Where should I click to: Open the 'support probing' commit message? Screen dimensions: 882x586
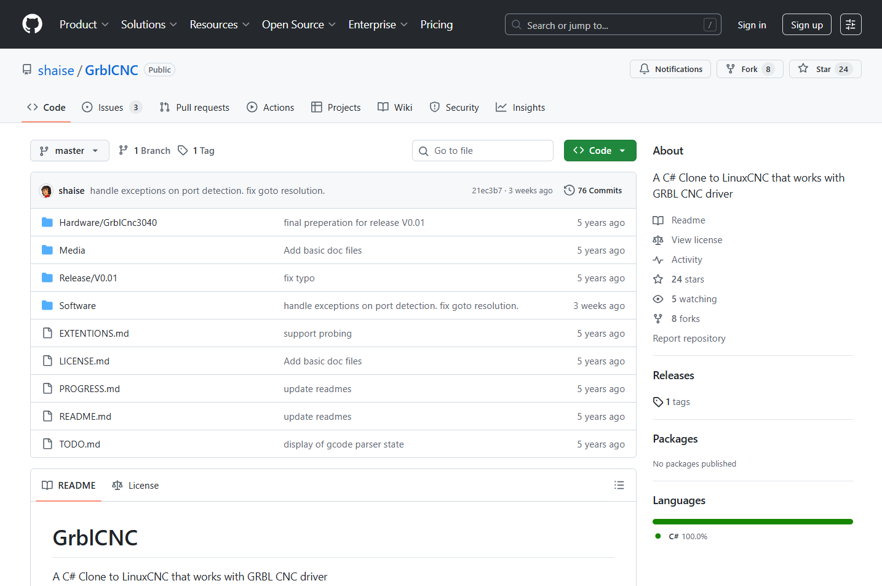click(317, 333)
